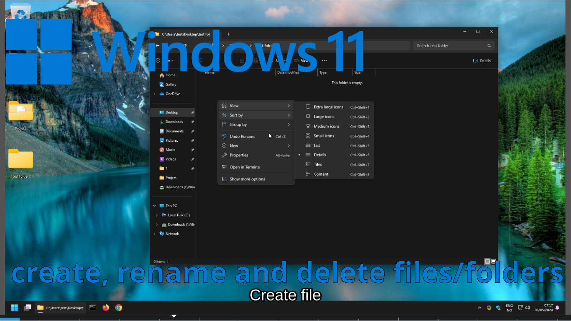The height and width of the screenshot is (321, 571).
Task: Click the video timeline playhead marker
Action: [x=174, y=316]
